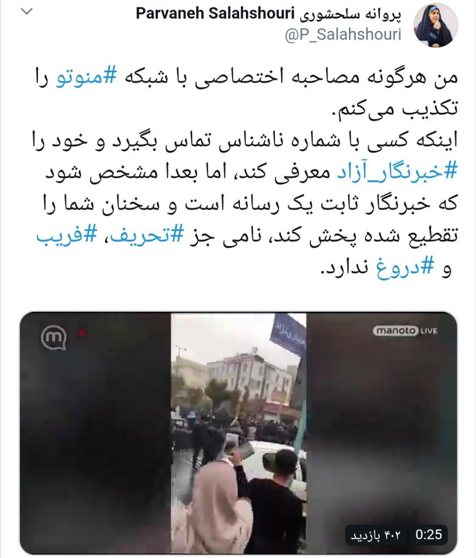Viewport: 476px width, 558px height.
Task: Click the Manoto logo in the video
Action: [x=53, y=338]
